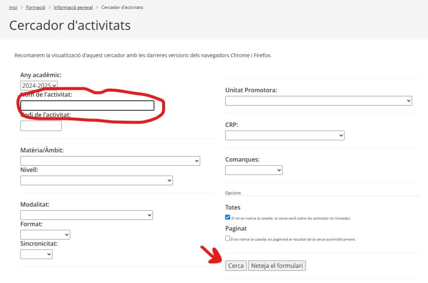Expand the Sincronicitat dropdown
This screenshot has width=428, height=283.
36,254
